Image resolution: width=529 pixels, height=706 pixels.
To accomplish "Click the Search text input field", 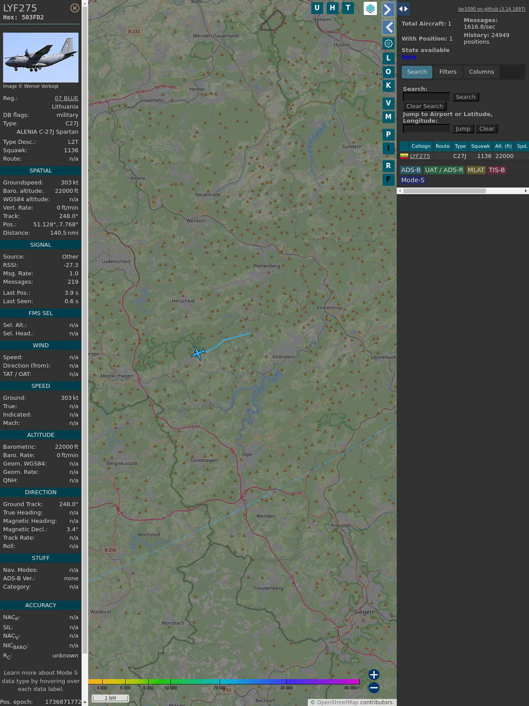I will point(426,97).
